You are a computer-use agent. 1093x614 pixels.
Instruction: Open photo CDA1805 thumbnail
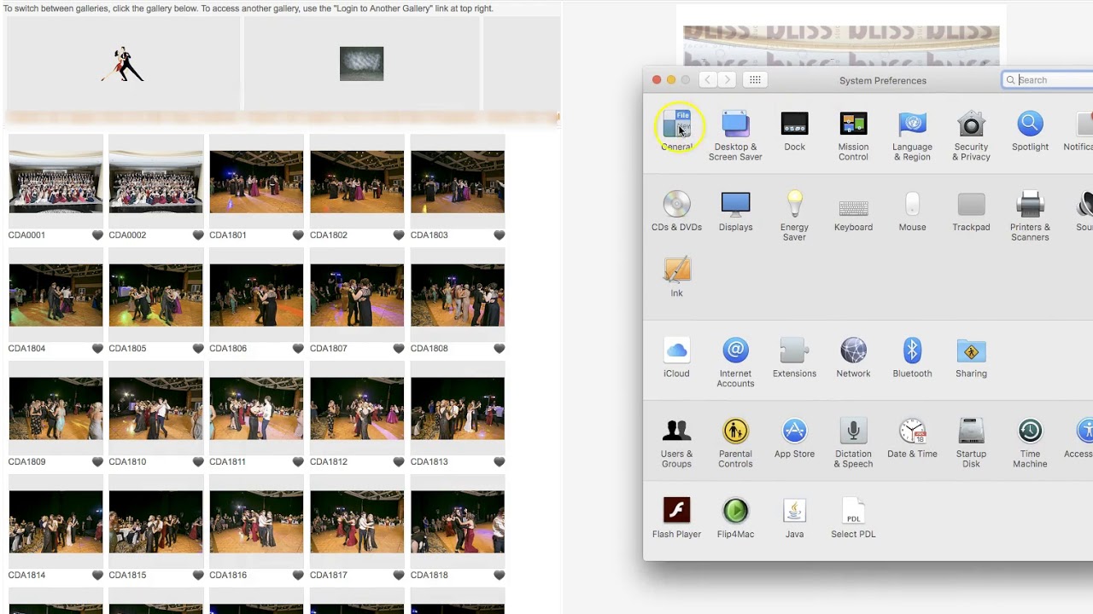click(x=155, y=295)
